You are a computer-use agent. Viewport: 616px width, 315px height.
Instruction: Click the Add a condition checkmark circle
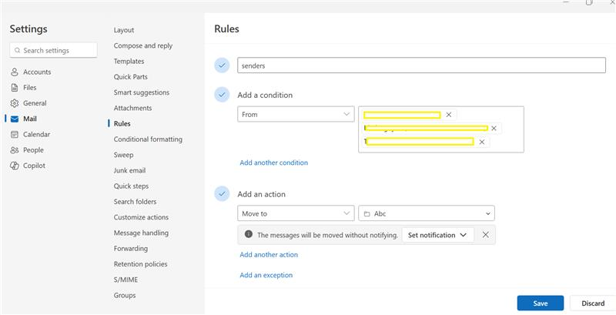click(x=223, y=95)
